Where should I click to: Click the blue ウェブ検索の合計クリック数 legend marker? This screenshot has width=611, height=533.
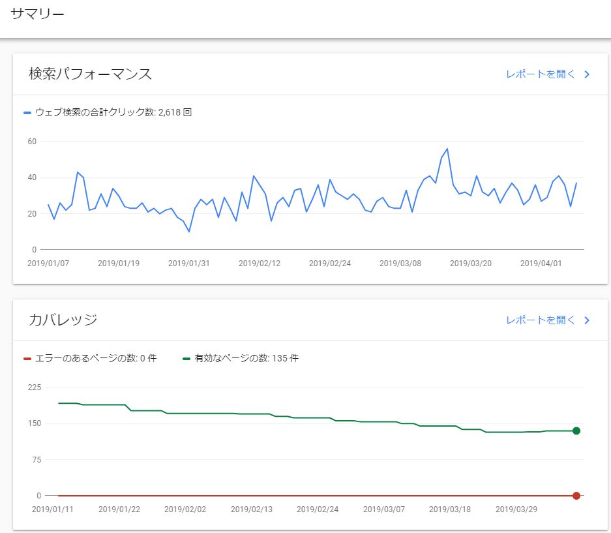[x=27, y=113]
